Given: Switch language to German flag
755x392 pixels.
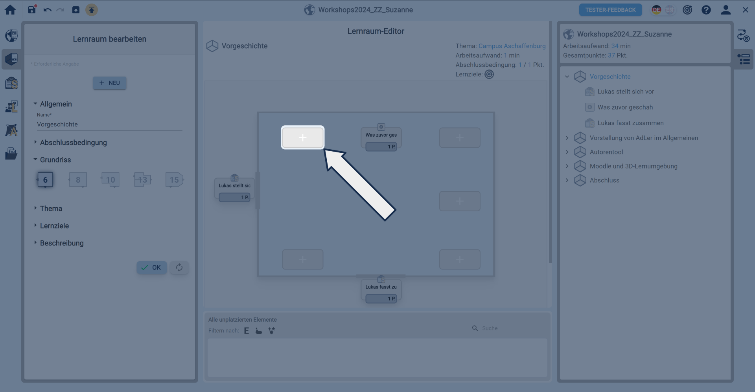Looking at the screenshot, I should point(656,10).
